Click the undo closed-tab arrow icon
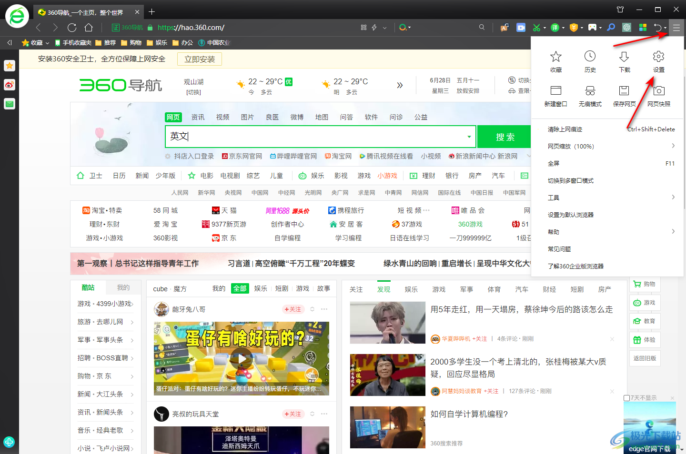 pos(658,28)
